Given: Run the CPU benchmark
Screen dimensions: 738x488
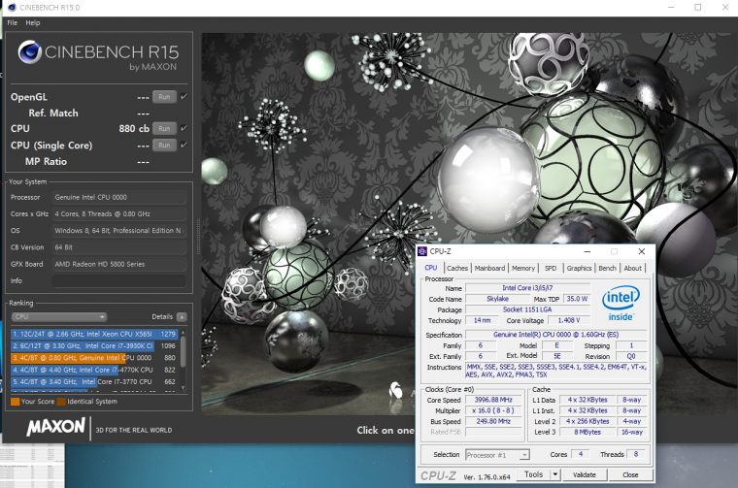Looking at the screenshot, I should pyautogui.click(x=164, y=128).
